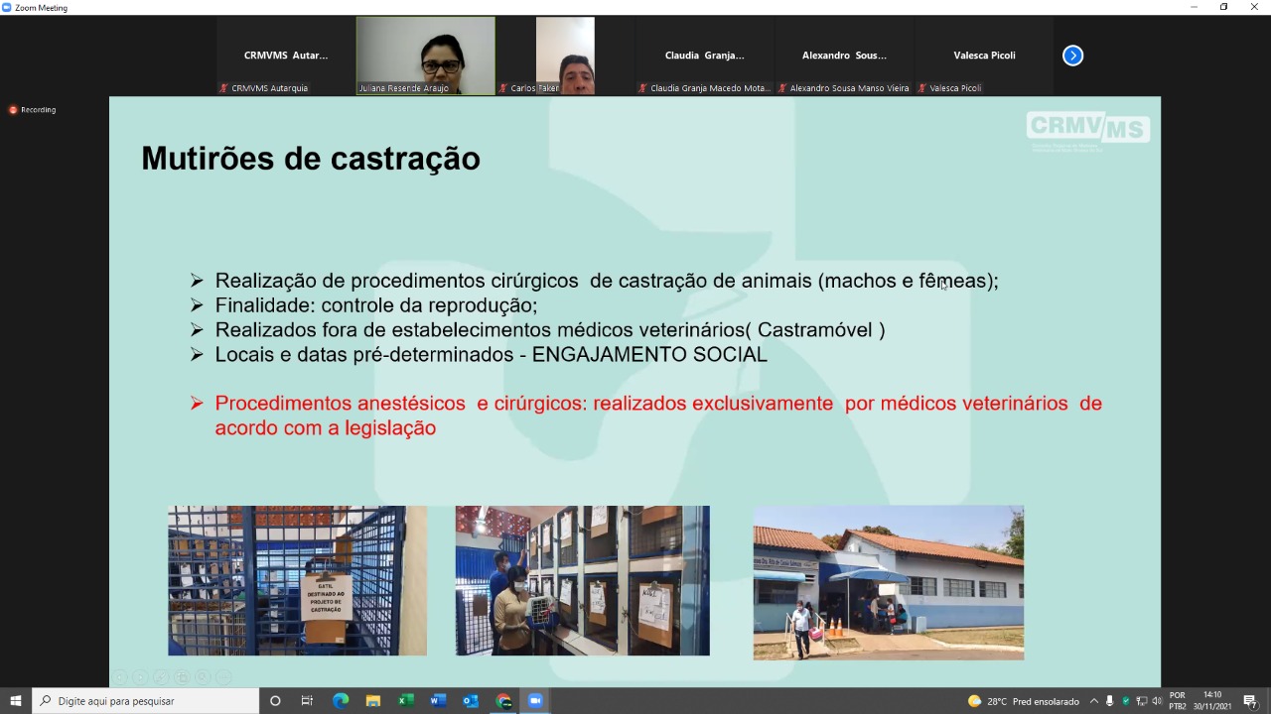The width and height of the screenshot is (1271, 714).
Task: Open Outlook from the taskbar
Action: click(x=471, y=701)
